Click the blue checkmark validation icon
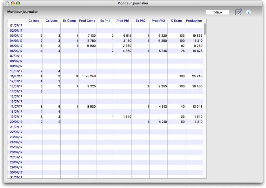 click(x=238, y=12)
